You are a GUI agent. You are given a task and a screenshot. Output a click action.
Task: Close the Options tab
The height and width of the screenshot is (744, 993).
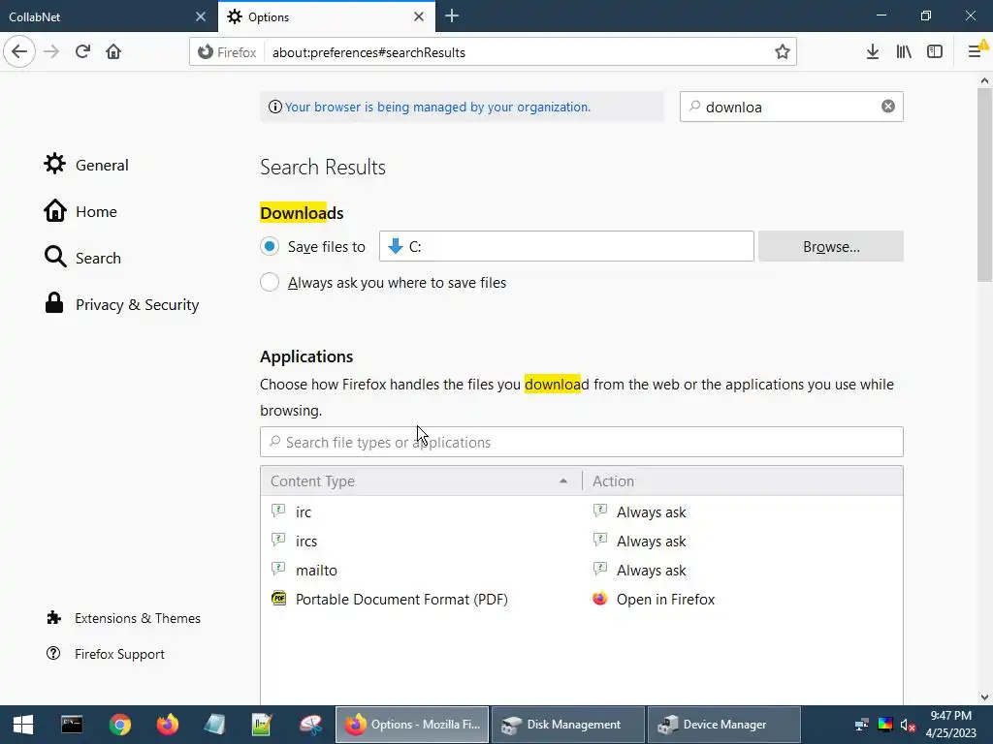coord(419,16)
